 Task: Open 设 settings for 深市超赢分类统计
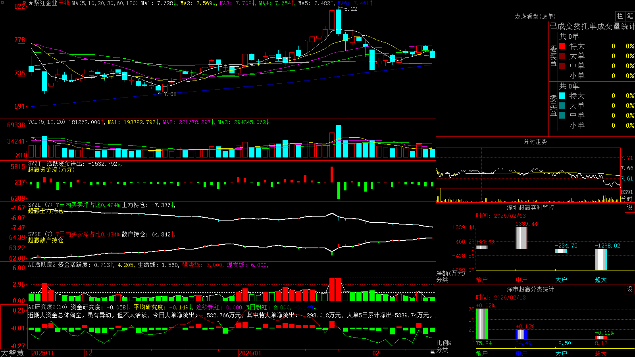(630, 289)
